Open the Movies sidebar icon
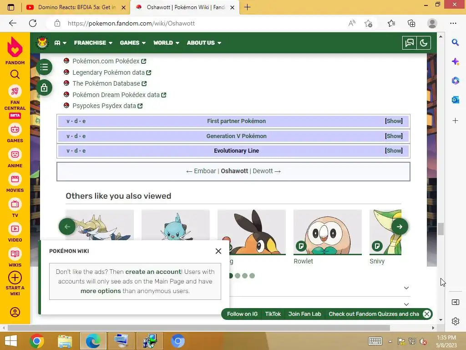The image size is (466, 350). pyautogui.click(x=15, y=179)
